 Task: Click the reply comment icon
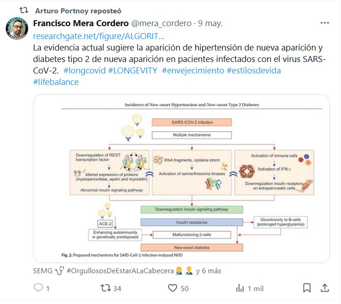(38, 288)
